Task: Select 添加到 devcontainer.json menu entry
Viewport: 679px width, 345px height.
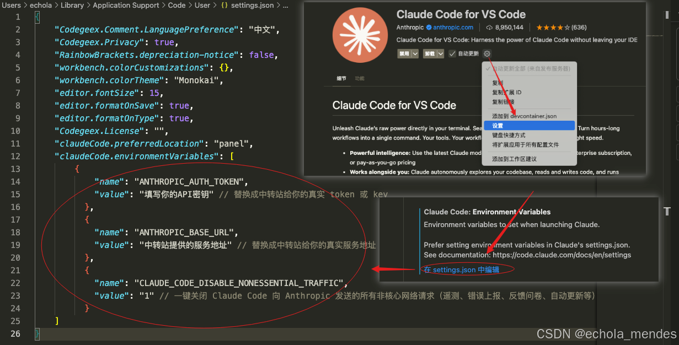Action: click(x=529, y=116)
